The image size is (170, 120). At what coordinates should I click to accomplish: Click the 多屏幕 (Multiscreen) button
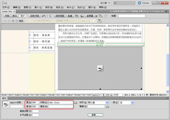coord(90,16)
